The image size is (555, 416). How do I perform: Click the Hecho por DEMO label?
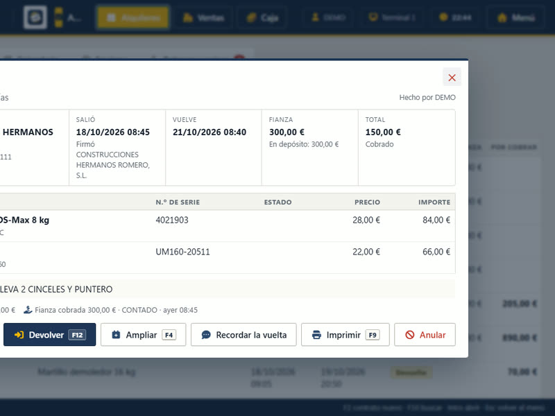pyautogui.click(x=427, y=97)
